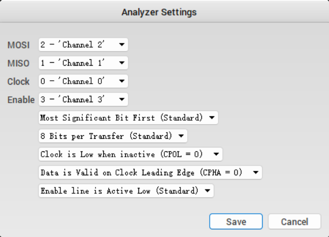Viewport: 329px width, 237px height.
Task: Click the Clock label
Action: pyautogui.click(x=19, y=82)
